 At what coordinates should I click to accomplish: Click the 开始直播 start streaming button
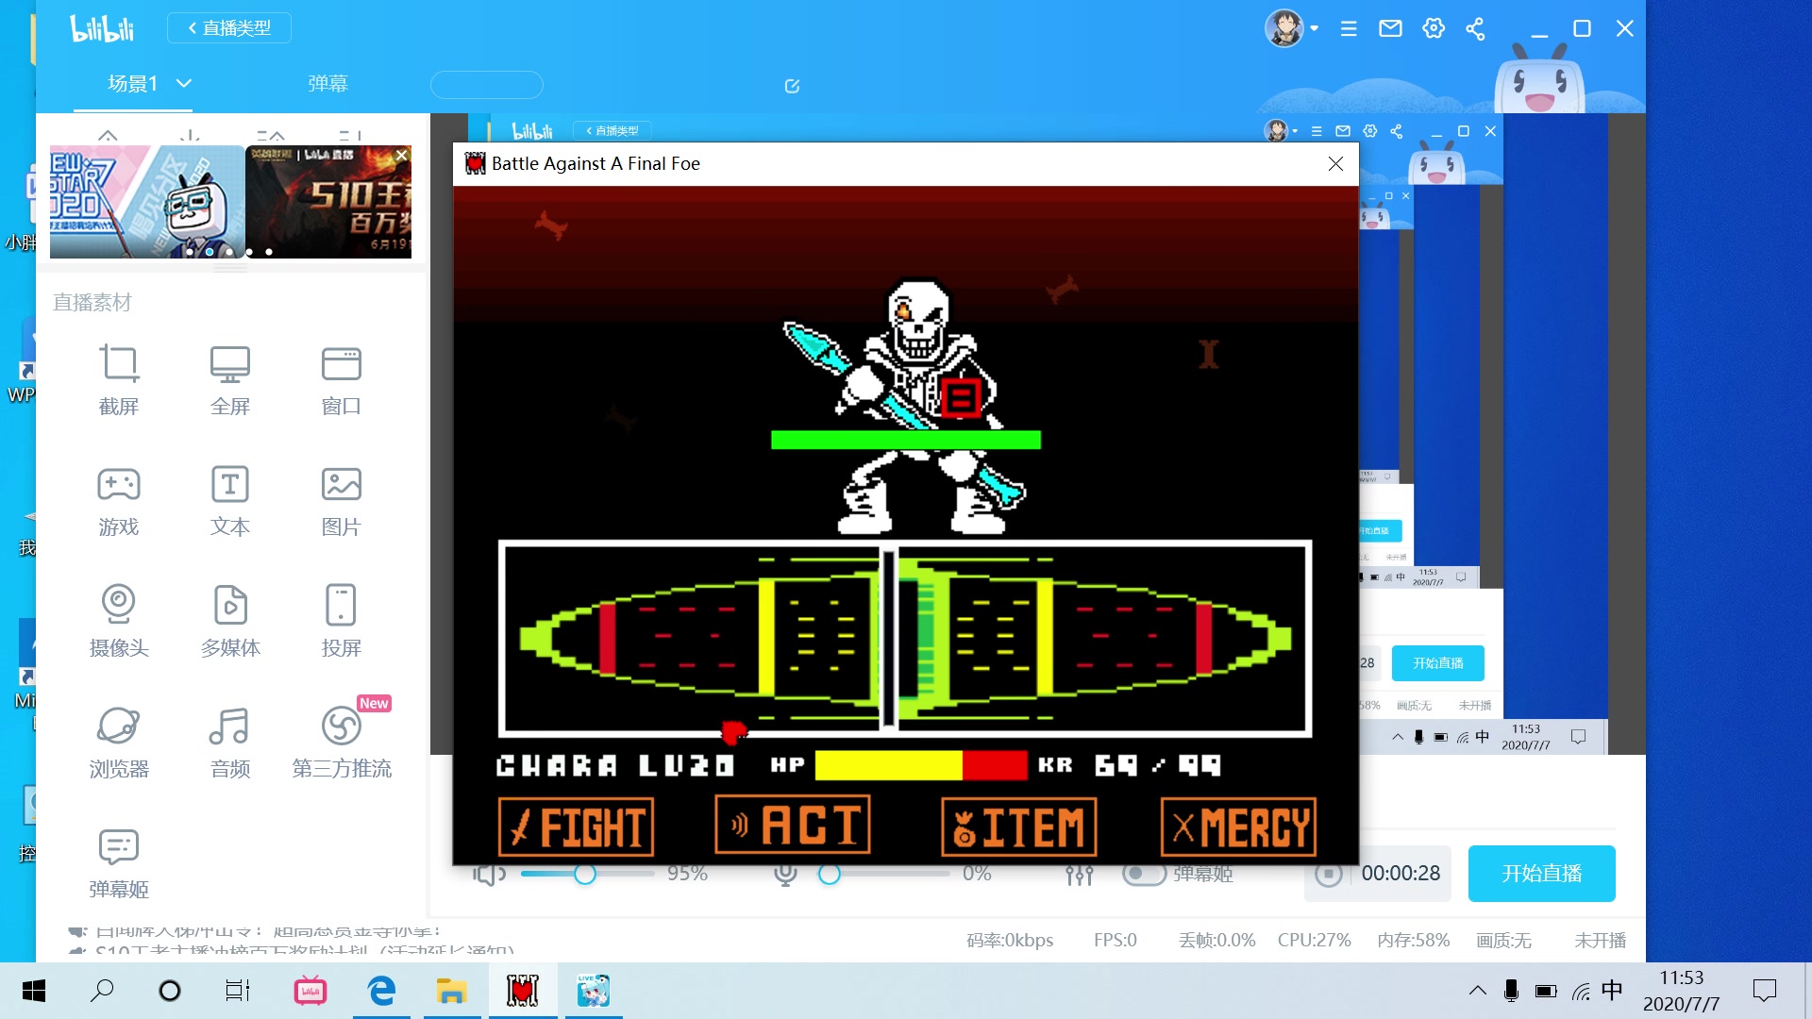[1541, 874]
